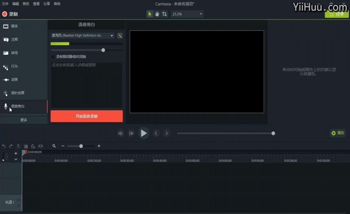Image resolution: width=350 pixels, height=214 pixels.
Task: Open the 修改 menu
Action: coord(26,4)
